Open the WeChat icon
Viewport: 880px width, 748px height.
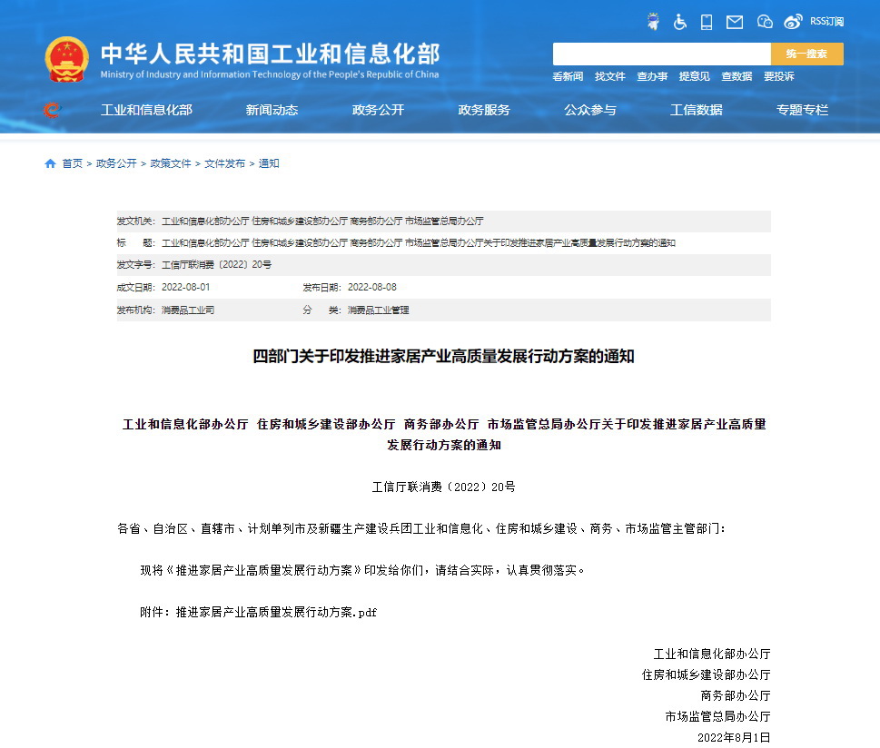point(765,22)
